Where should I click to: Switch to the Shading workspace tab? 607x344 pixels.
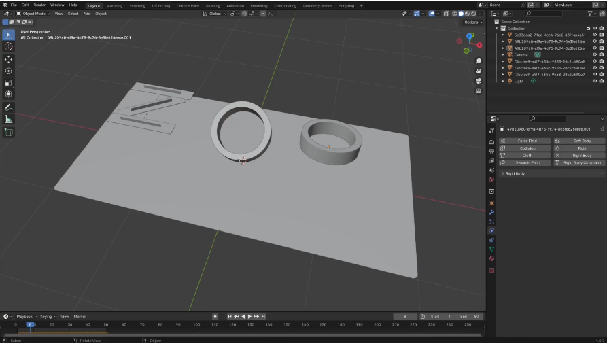click(x=213, y=6)
